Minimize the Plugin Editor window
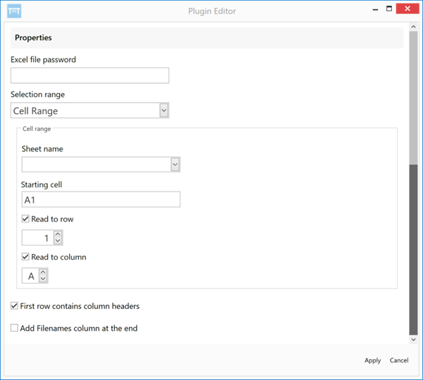Image resolution: width=423 pixels, height=380 pixels. 375,9
